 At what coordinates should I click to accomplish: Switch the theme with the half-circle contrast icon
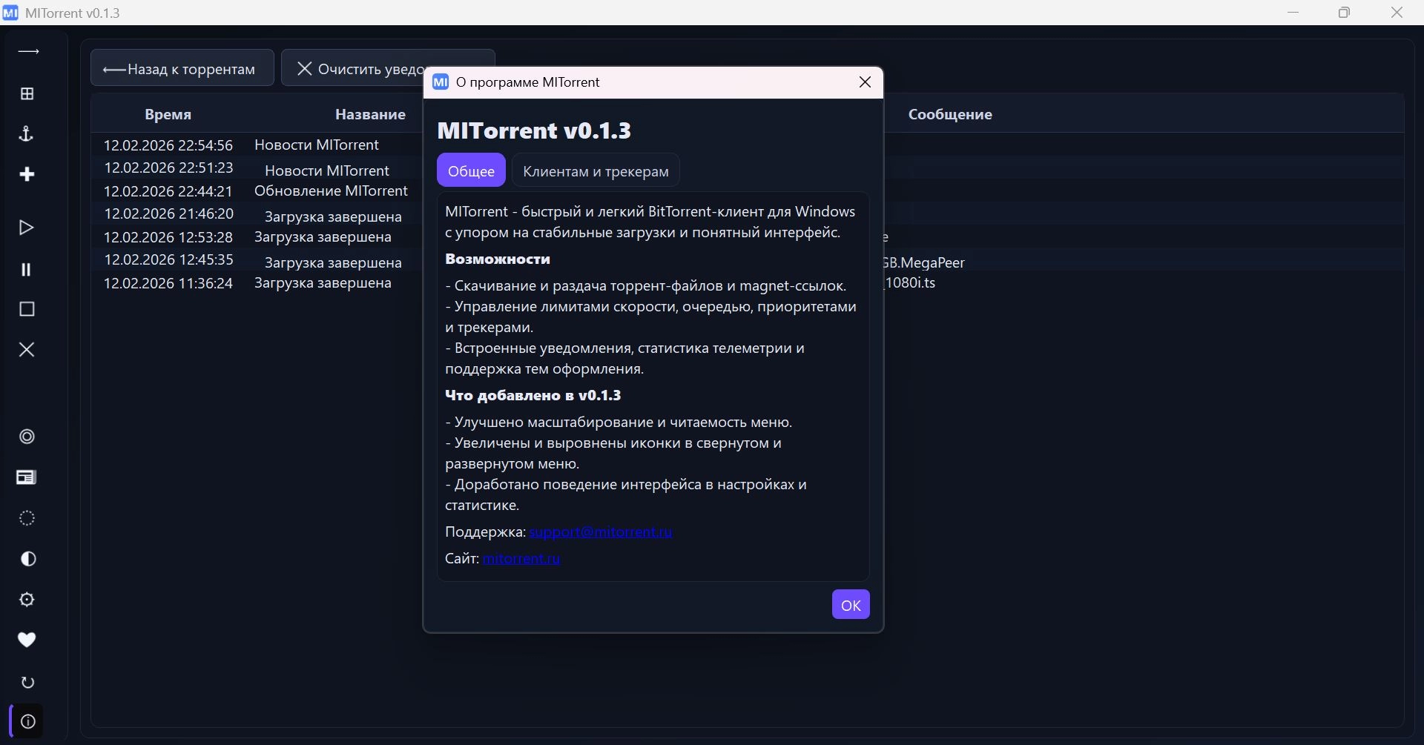28,559
